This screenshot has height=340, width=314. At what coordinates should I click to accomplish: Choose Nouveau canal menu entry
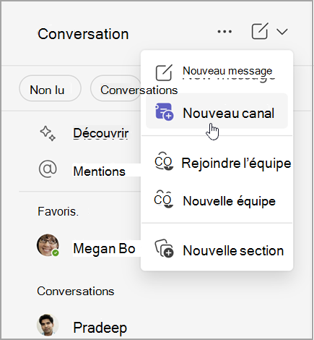tap(217, 111)
